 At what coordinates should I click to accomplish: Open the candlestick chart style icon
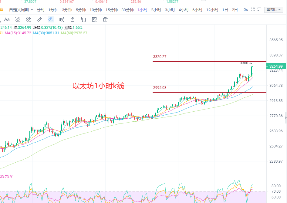click(x=62, y=20)
